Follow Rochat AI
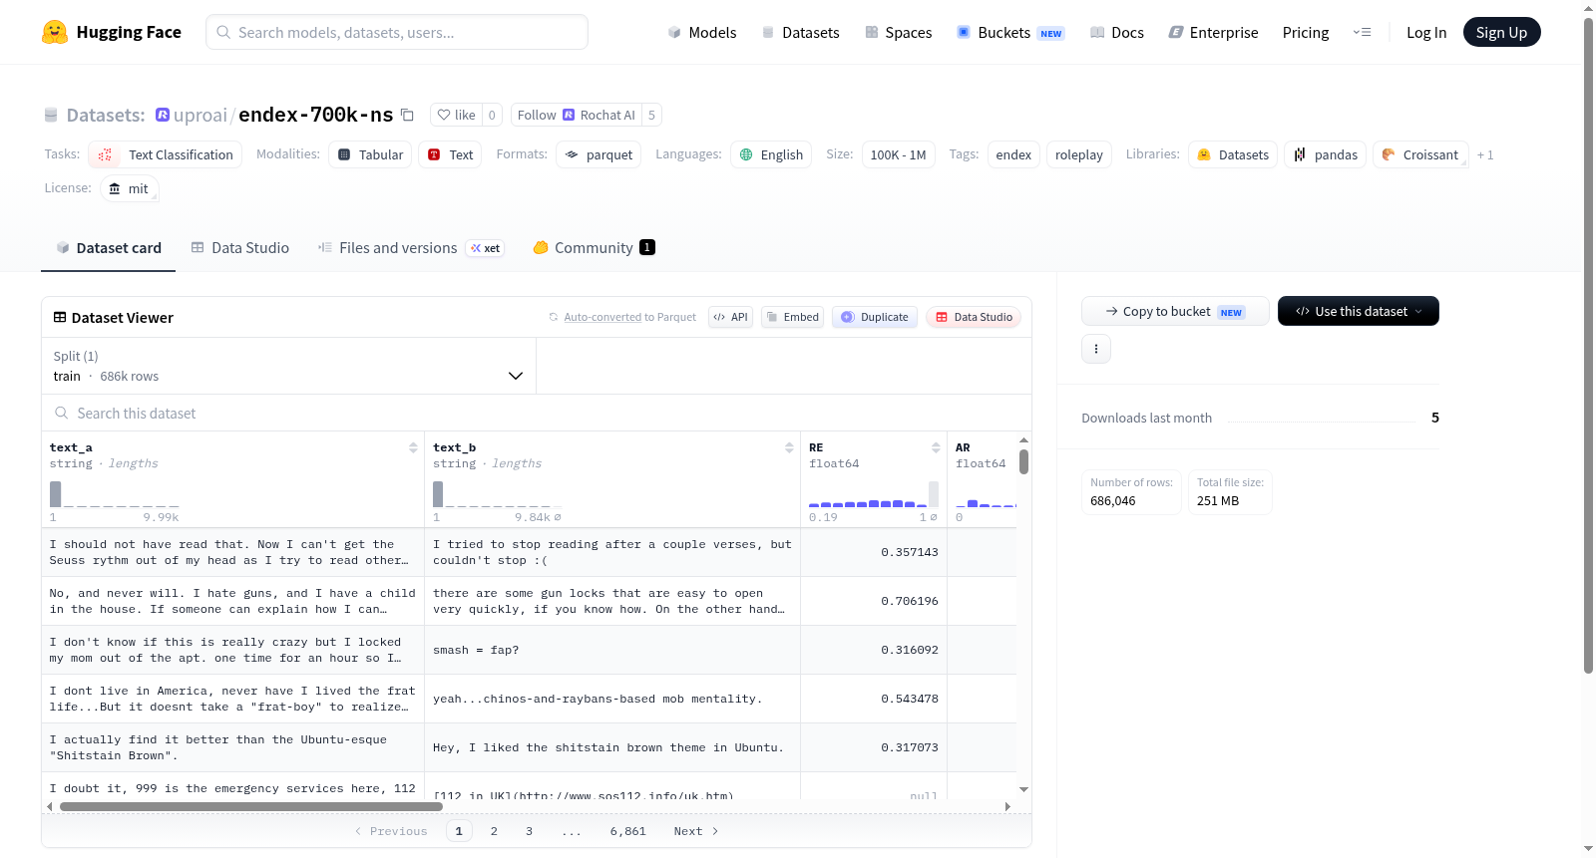The image size is (1596, 858). (x=576, y=115)
